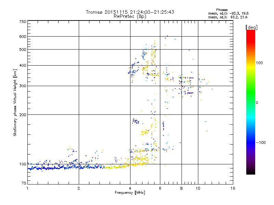Click the 'mean, sd,X: 93.2, 21.6' statistic
274x205 pixels.
[x=228, y=17]
